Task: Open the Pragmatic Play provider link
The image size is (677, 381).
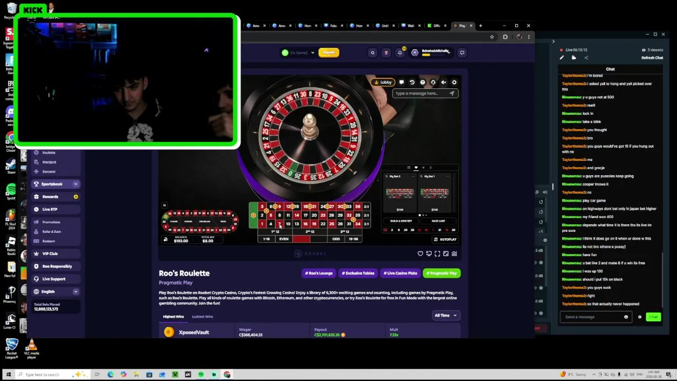Action: click(176, 283)
